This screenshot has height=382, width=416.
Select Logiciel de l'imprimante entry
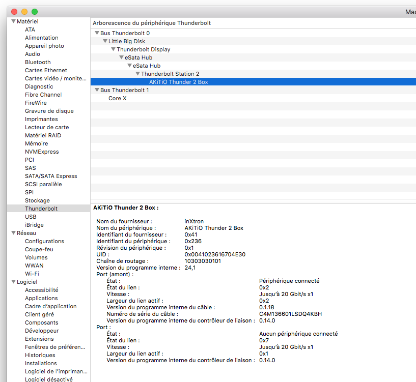[x=56, y=371]
